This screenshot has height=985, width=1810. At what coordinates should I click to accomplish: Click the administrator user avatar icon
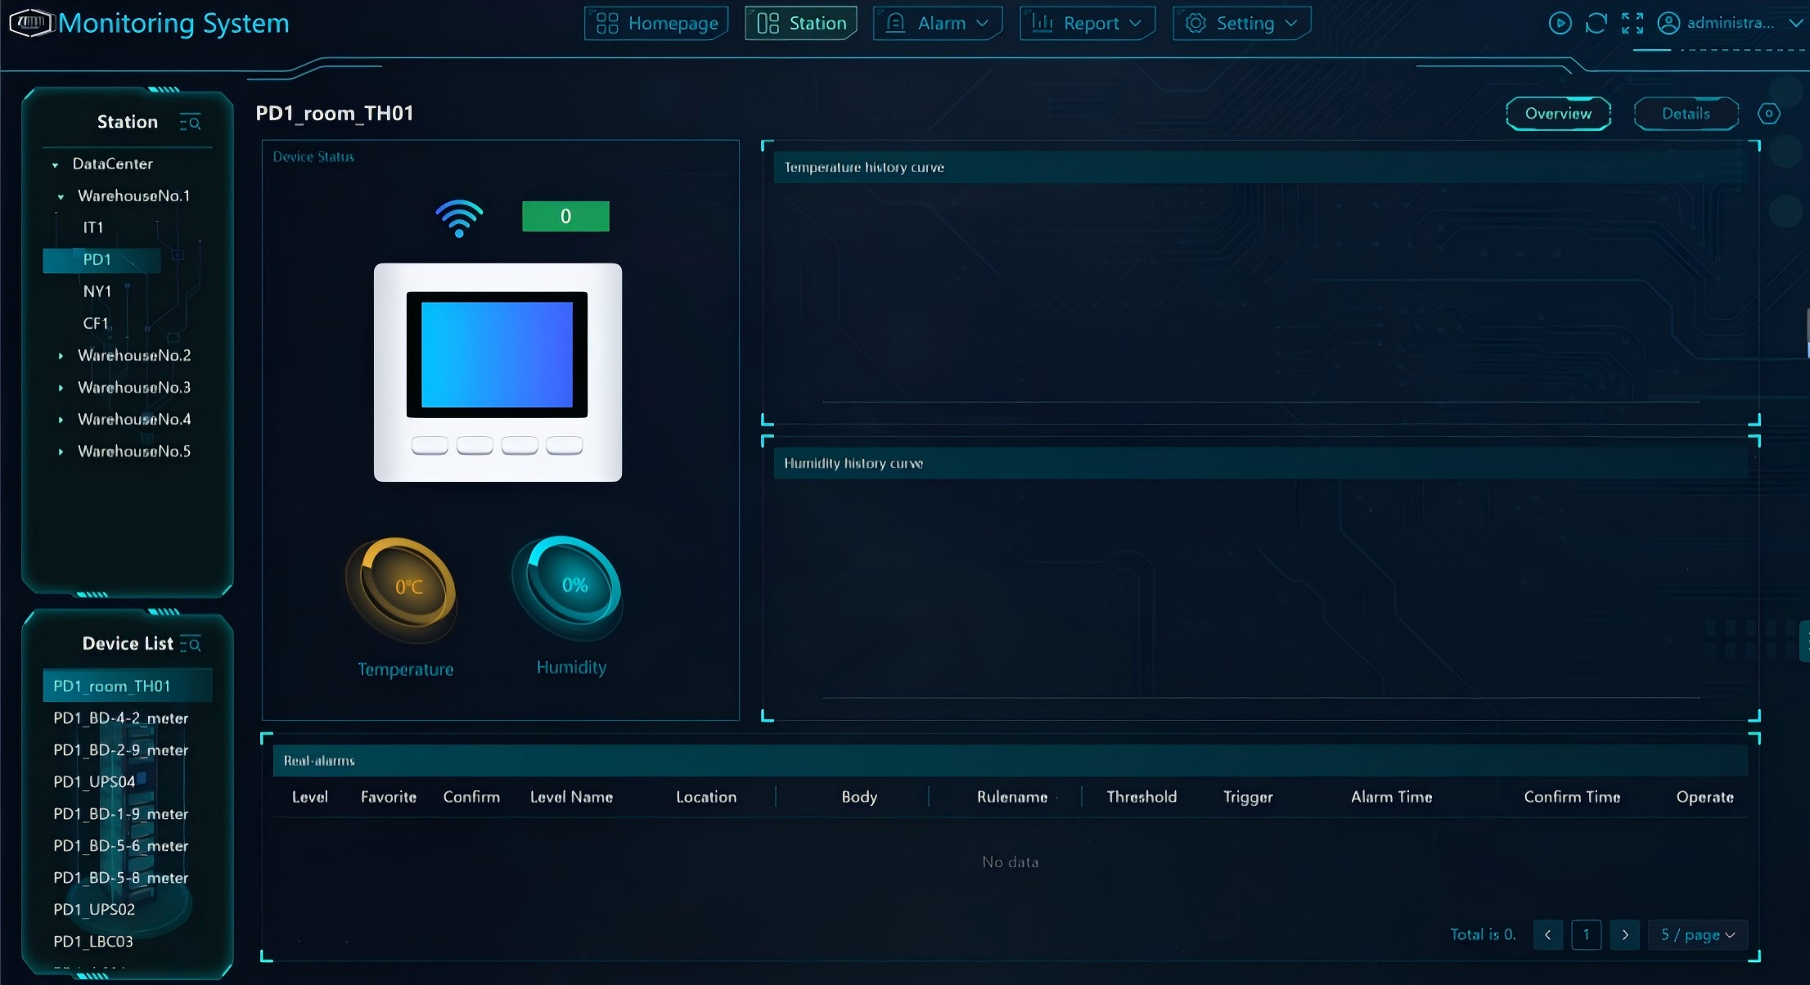coord(1668,23)
